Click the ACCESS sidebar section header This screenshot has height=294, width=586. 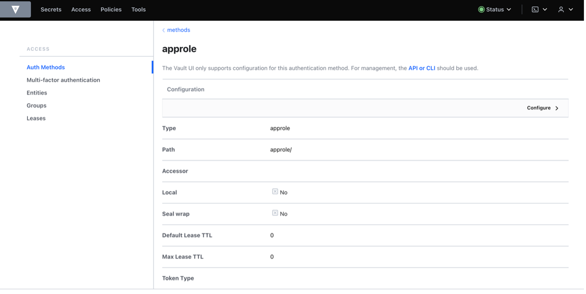point(39,49)
